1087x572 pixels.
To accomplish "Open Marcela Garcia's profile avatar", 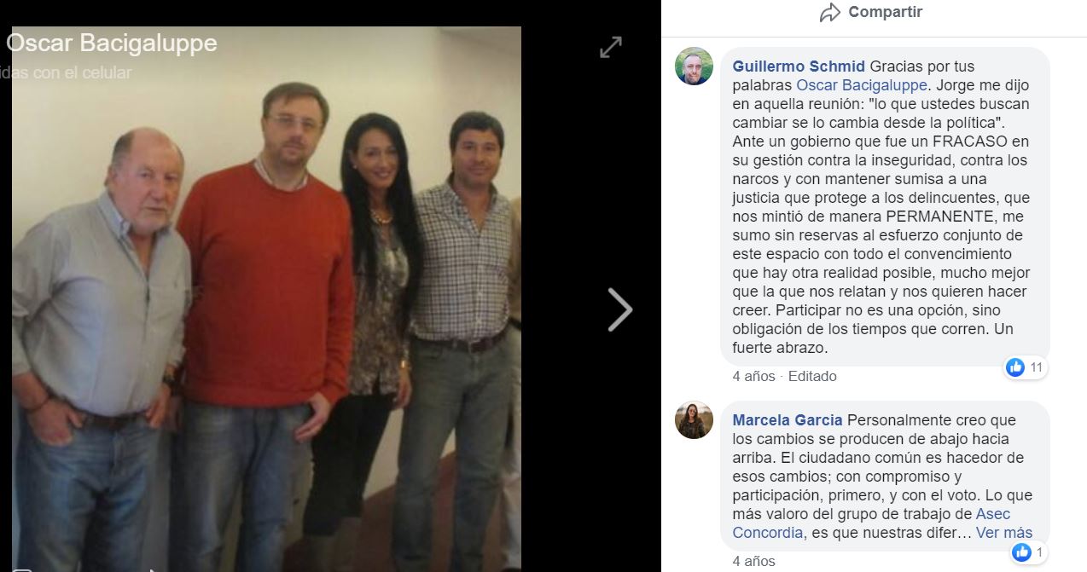I will (x=694, y=420).
